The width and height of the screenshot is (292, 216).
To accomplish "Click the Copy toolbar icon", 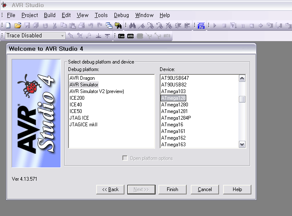I will click(x=64, y=25).
